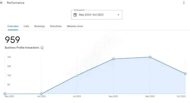Open the three-dot more options menu
Image resolution: width=190 pixels, height=103 pixels.
(184, 3)
